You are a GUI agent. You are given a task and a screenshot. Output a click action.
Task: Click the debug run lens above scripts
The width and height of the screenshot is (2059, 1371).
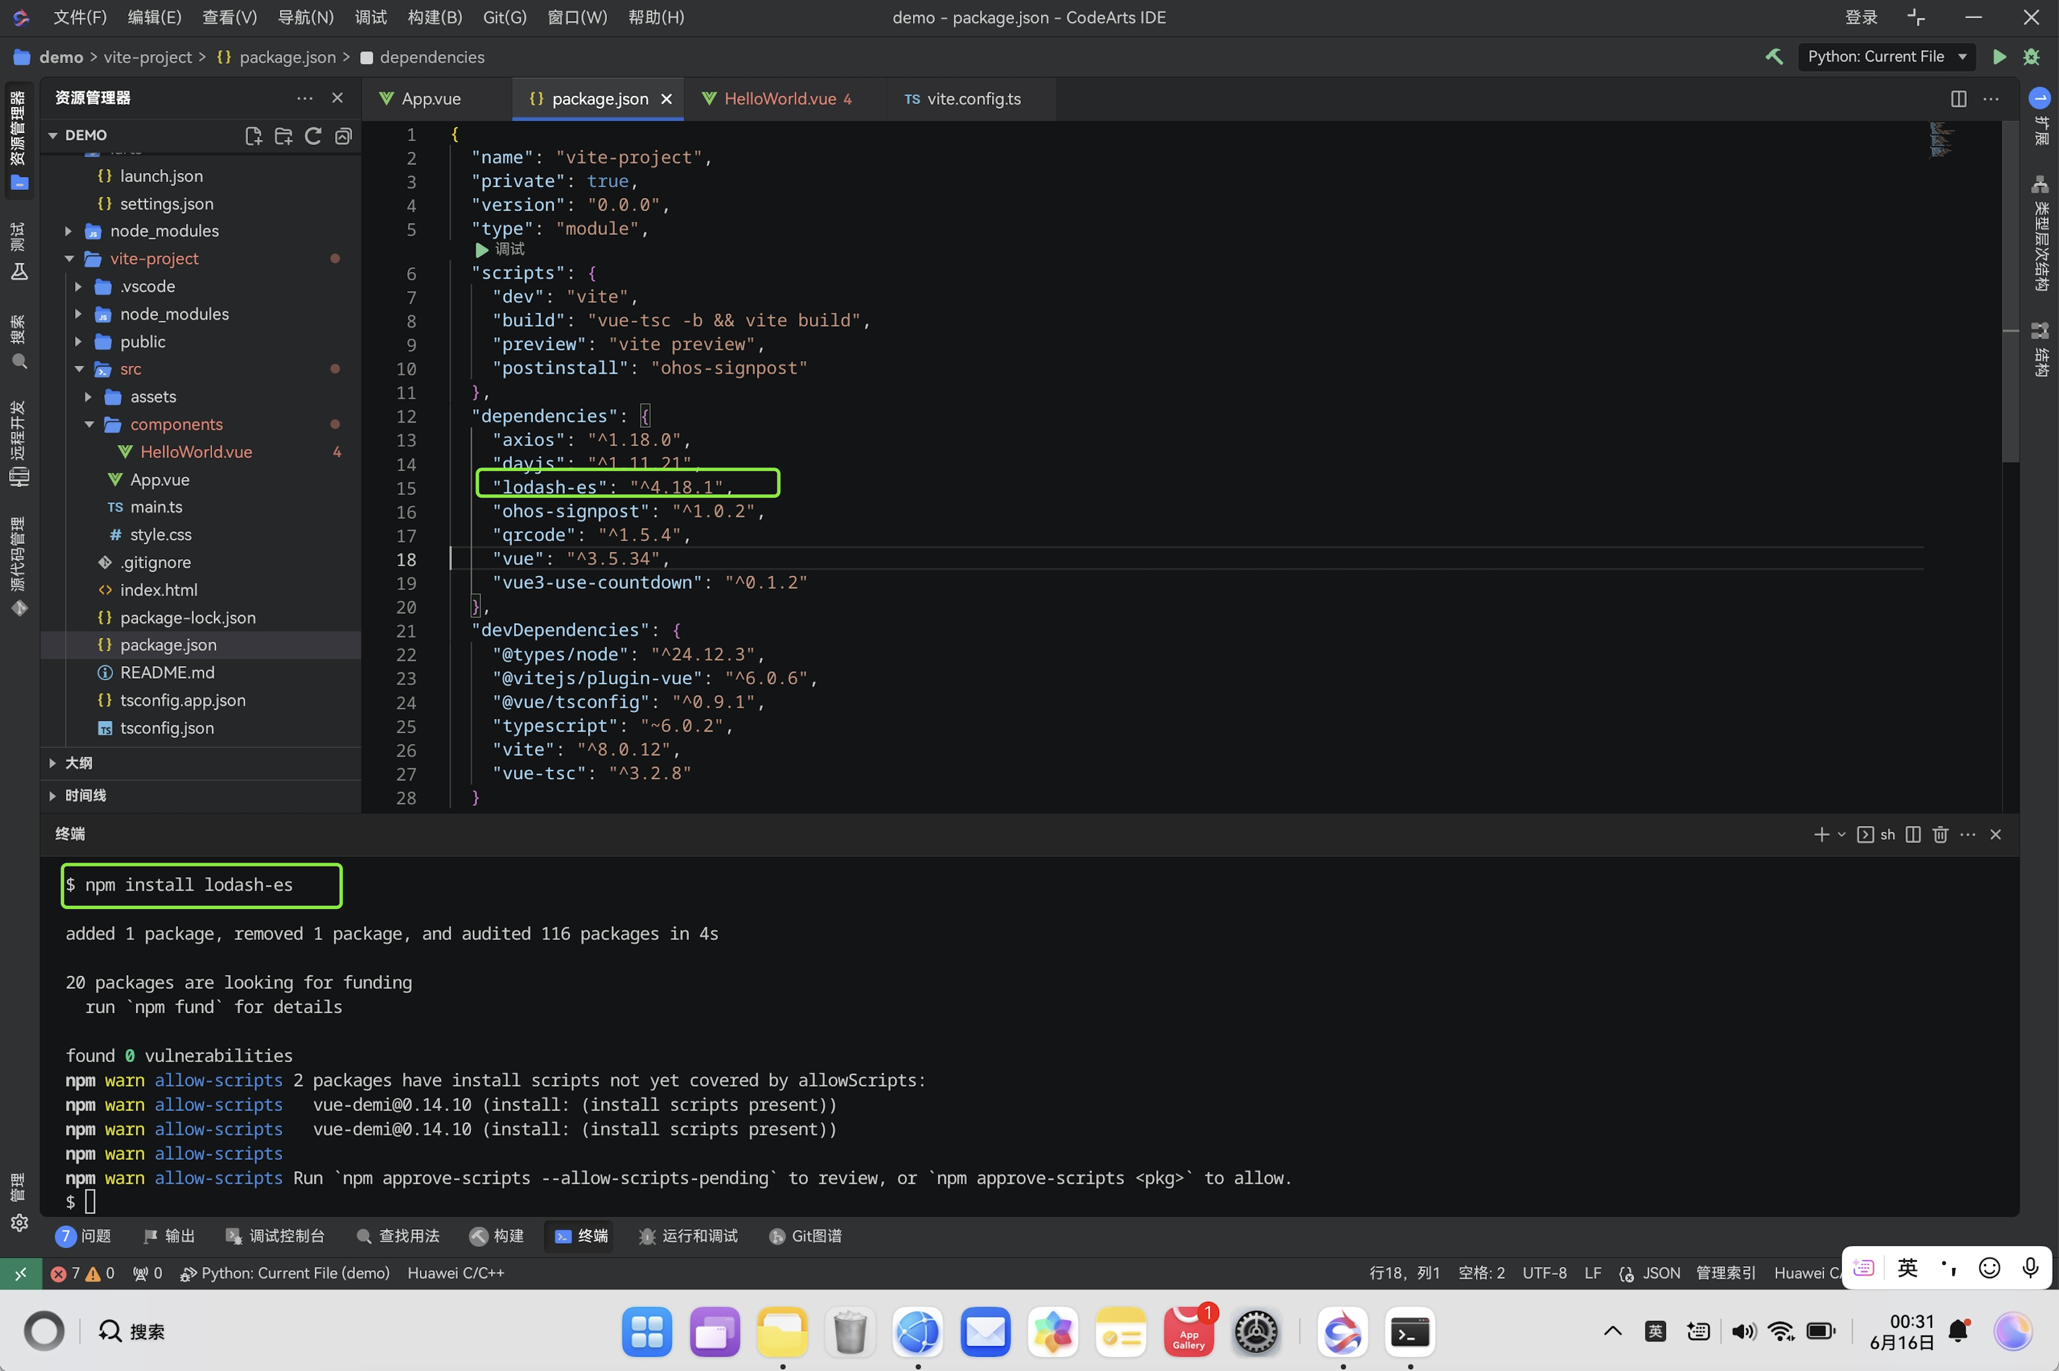click(x=499, y=250)
